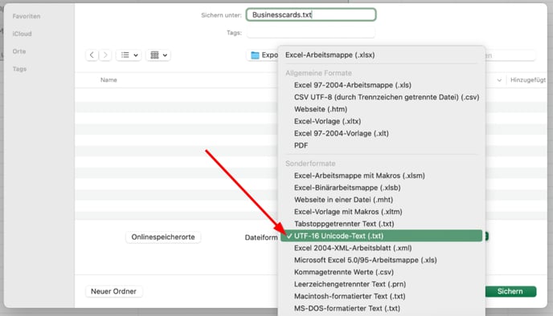Click Tags sidebar heading
The width and height of the screenshot is (553, 316).
coord(20,69)
